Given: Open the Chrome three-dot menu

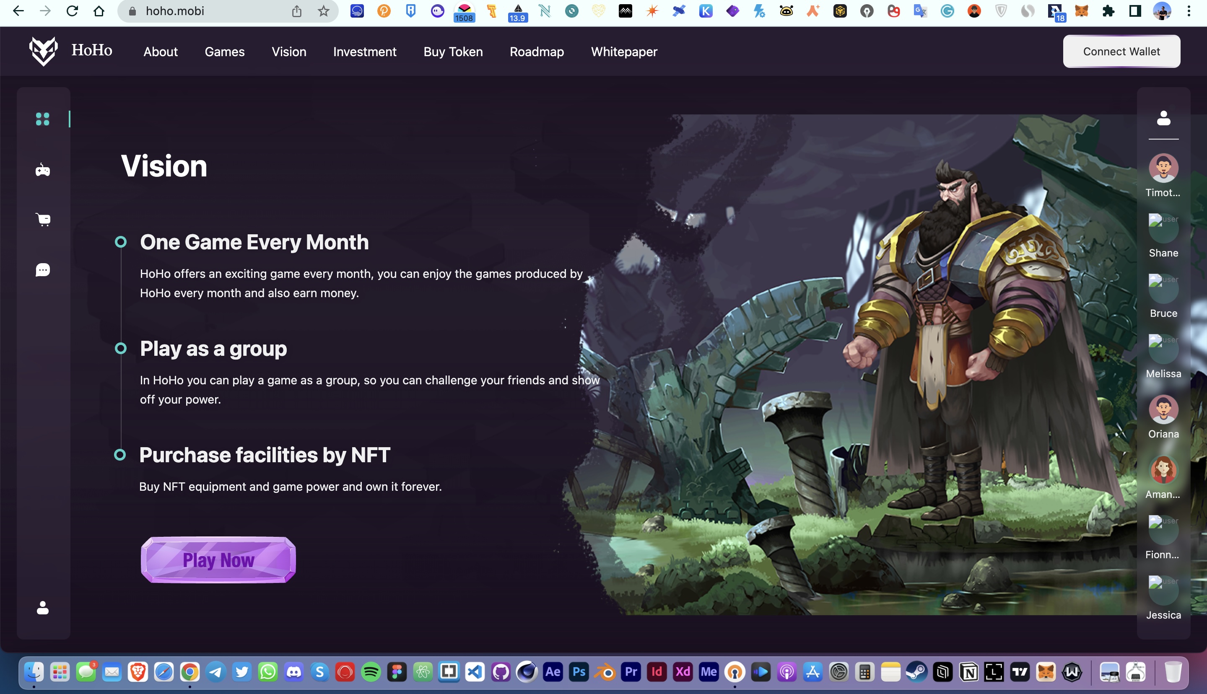Looking at the screenshot, I should tap(1189, 11).
